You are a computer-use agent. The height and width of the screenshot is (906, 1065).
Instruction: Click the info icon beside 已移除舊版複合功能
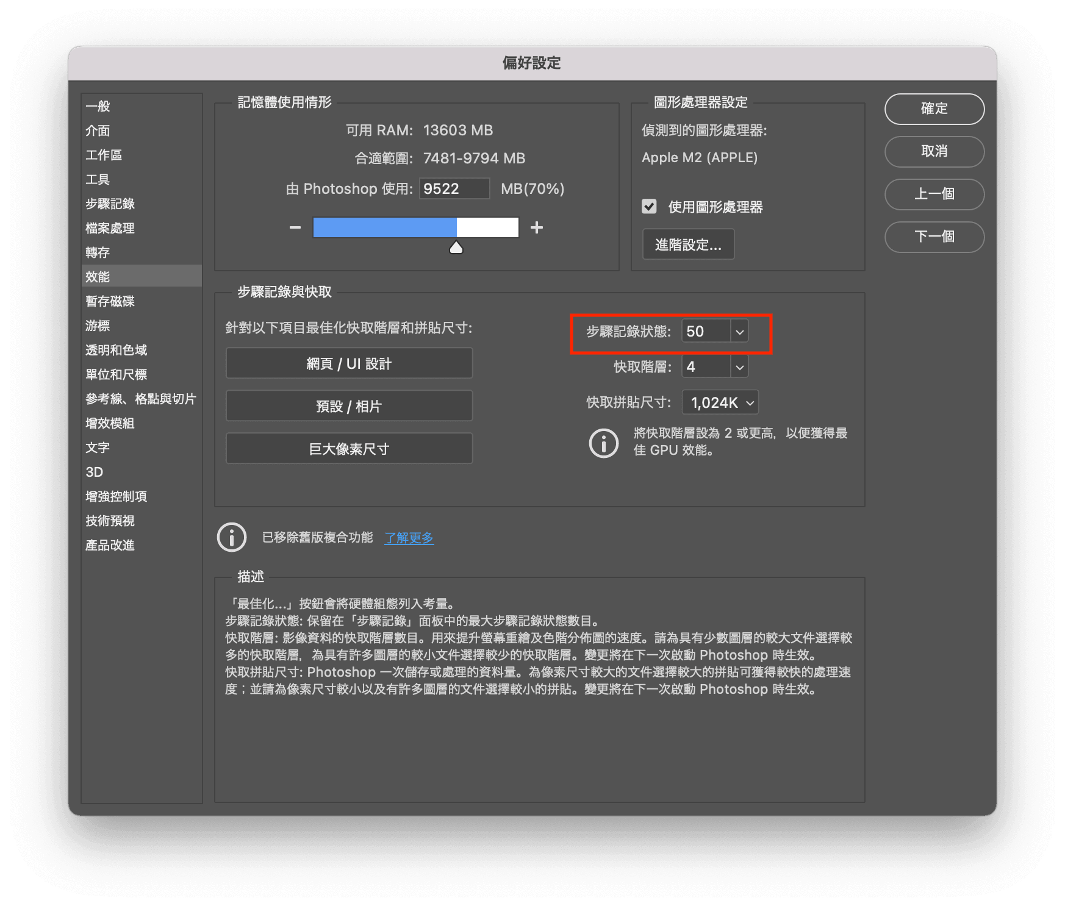[232, 537]
